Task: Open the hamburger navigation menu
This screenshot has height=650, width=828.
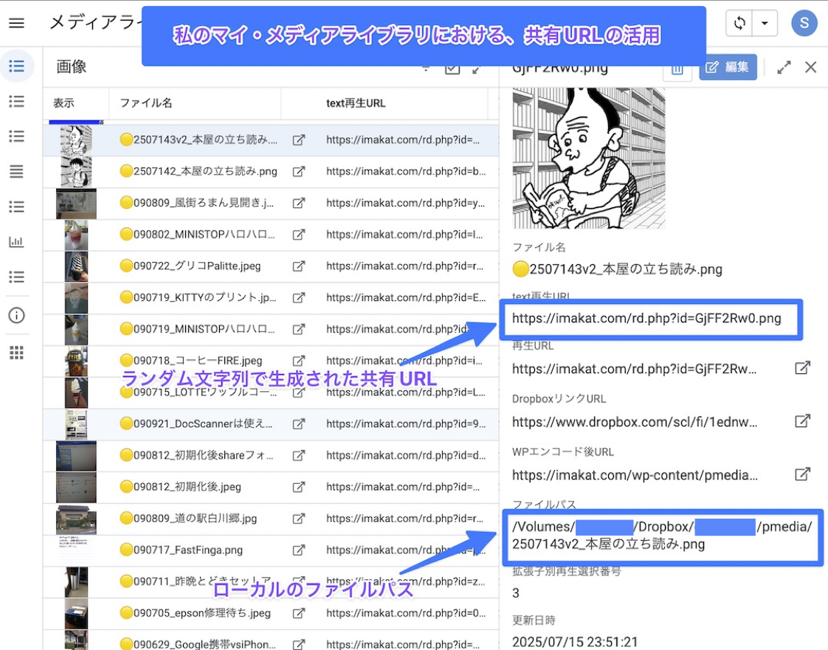Action: 16,23
